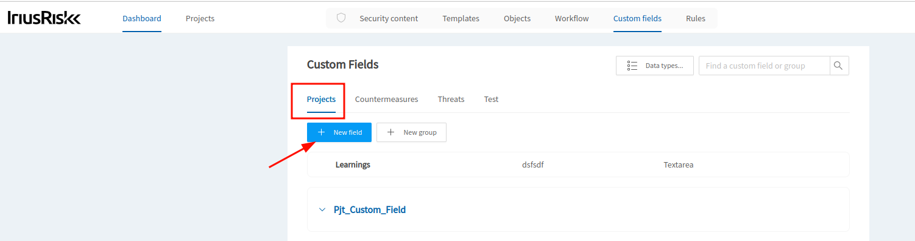915x241 pixels.
Task: Open the Templates section
Action: pyautogui.click(x=461, y=18)
